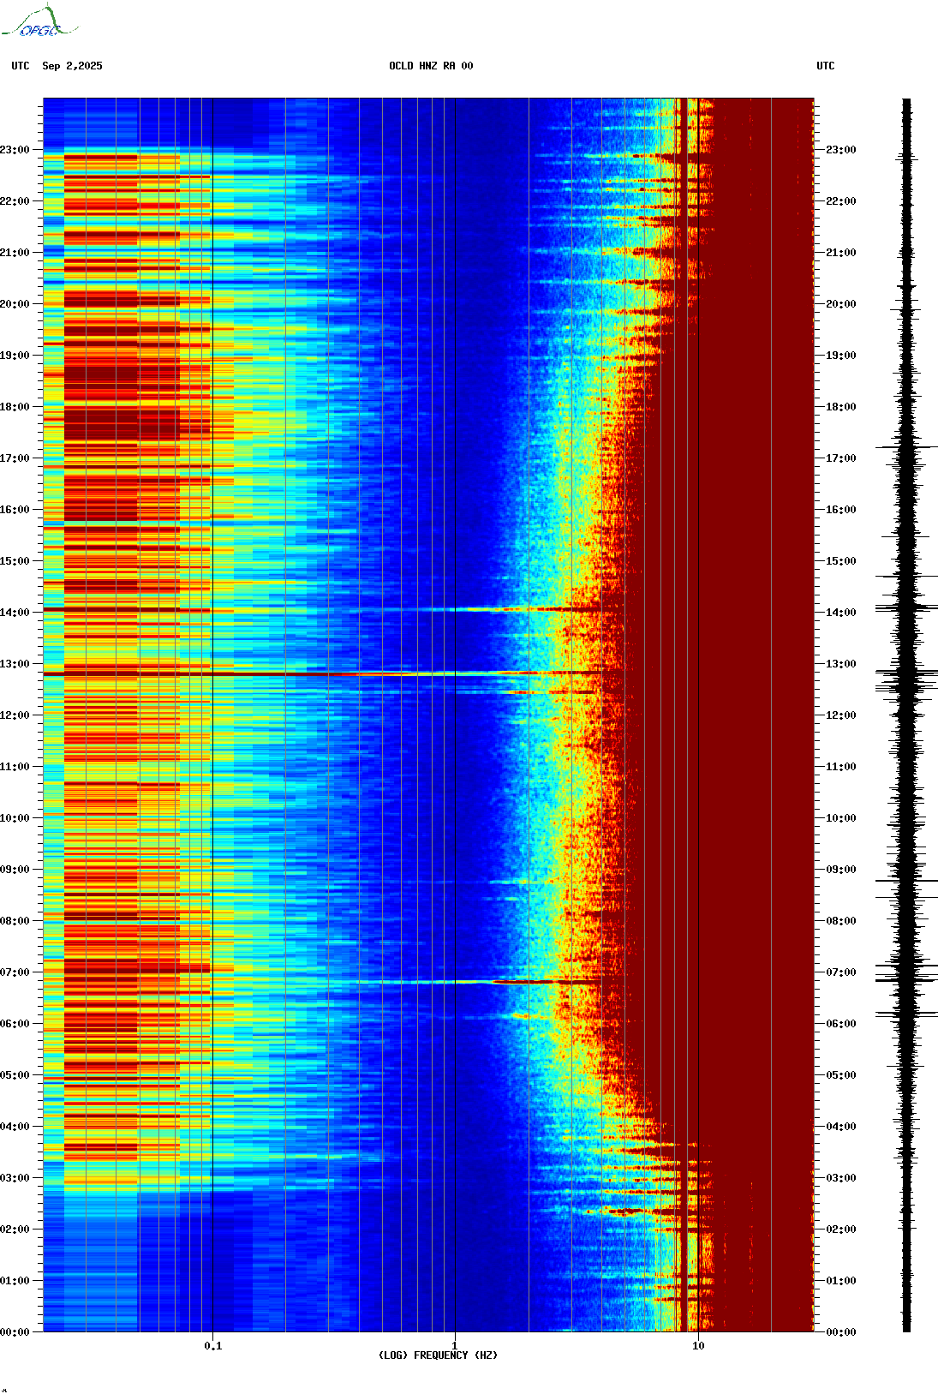Click the '0.1' frequency axis tick label
Image resolution: width=944 pixels, height=1400 pixels.
[x=213, y=1345]
